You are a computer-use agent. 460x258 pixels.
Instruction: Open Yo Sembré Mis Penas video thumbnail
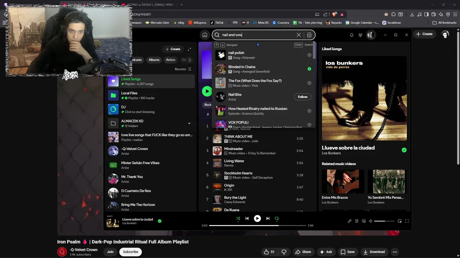point(389,182)
